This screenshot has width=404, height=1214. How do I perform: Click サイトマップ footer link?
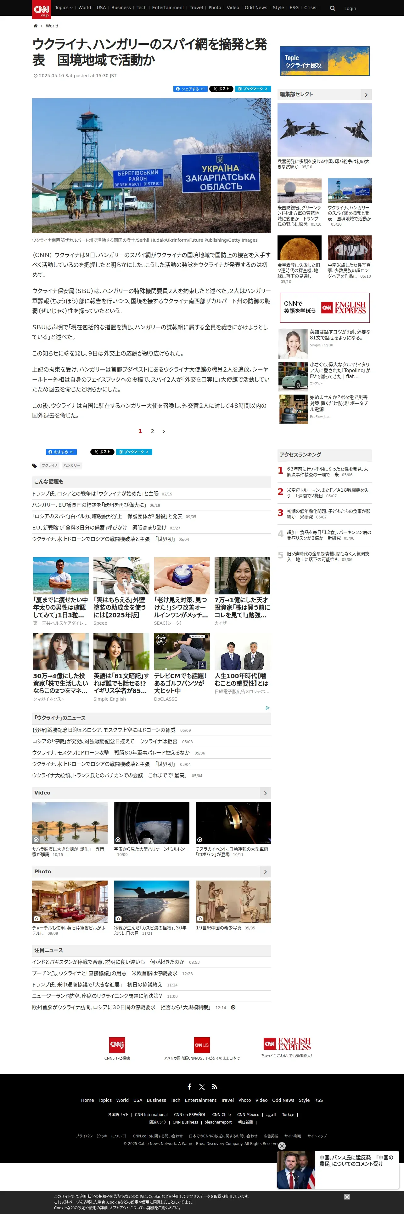[317, 1136]
